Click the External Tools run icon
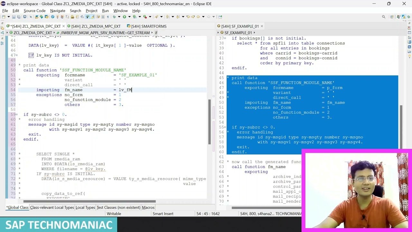 coord(145,17)
